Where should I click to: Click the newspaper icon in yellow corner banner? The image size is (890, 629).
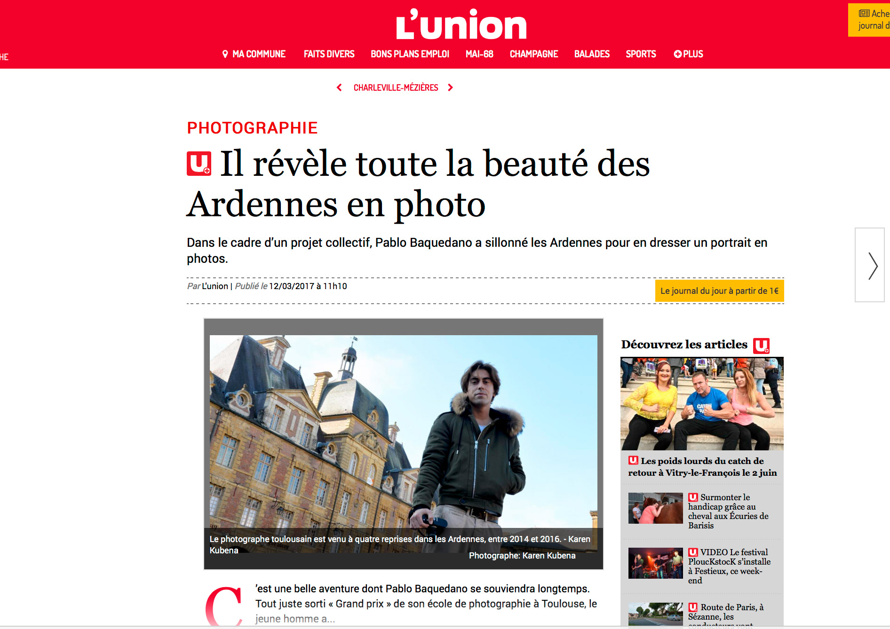pos(864,13)
